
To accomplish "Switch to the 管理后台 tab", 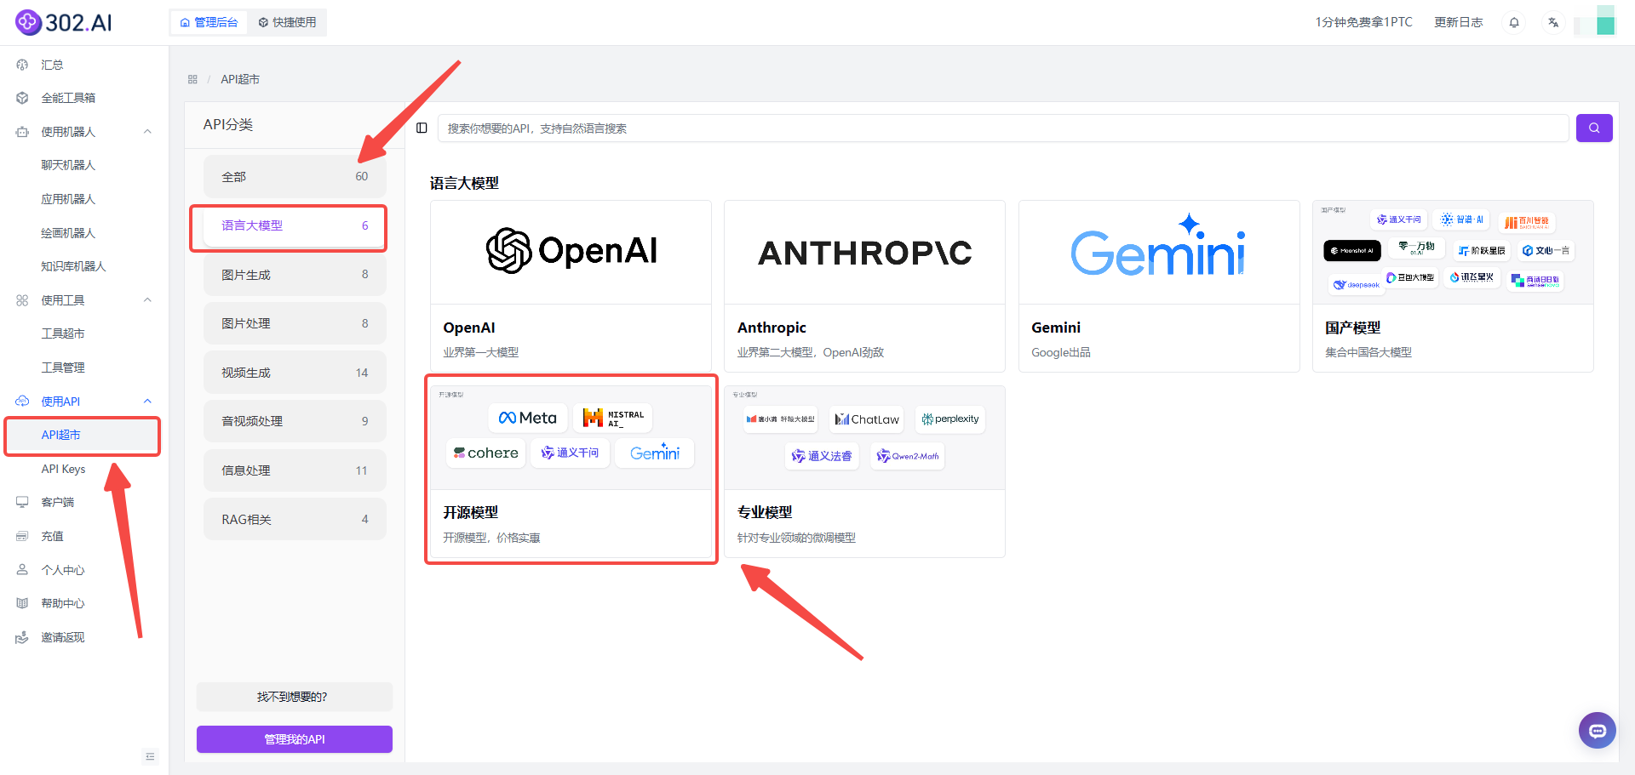I will 209,22.
